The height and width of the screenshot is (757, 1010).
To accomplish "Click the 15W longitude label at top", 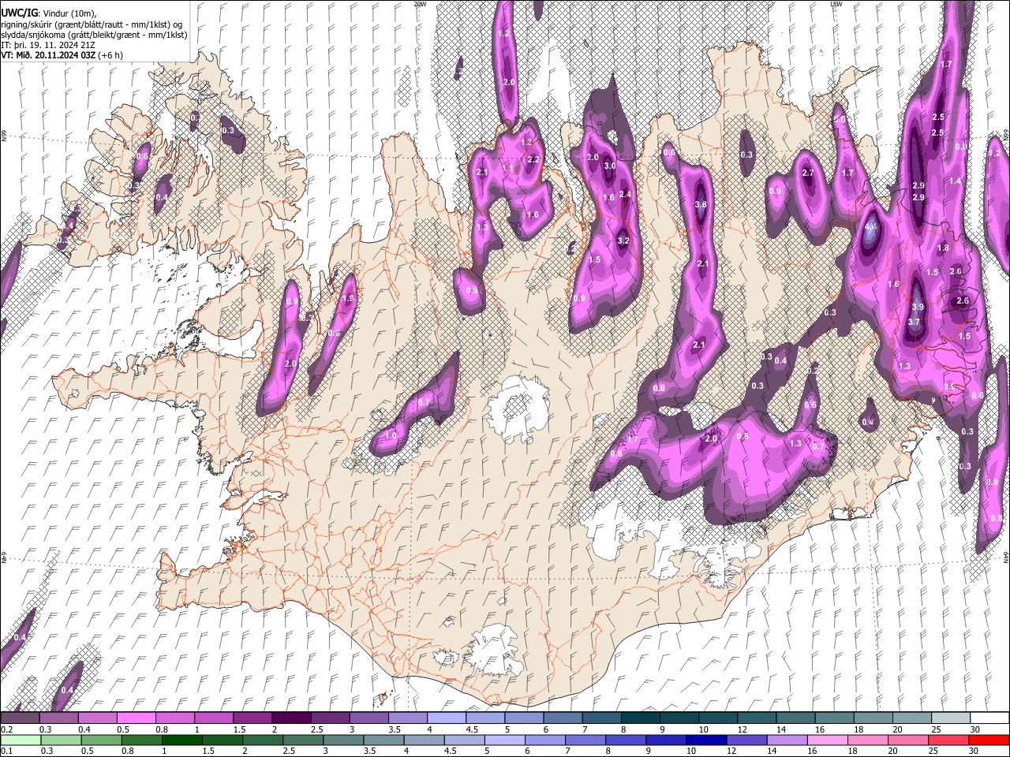I will tap(835, 4).
